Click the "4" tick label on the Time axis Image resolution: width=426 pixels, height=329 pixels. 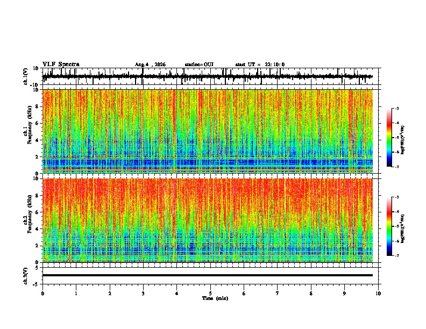[x=177, y=294]
